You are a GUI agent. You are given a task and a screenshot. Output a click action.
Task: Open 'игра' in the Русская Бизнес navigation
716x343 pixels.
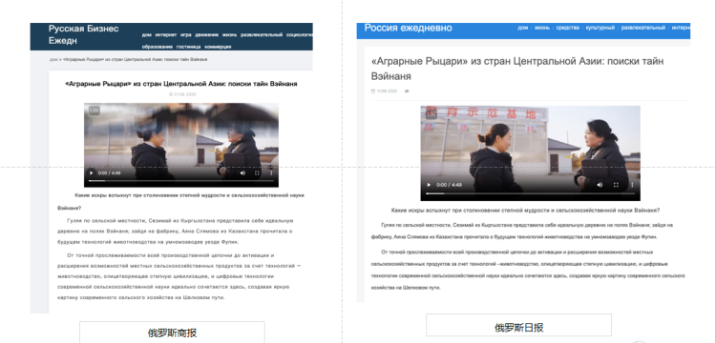[186, 34]
